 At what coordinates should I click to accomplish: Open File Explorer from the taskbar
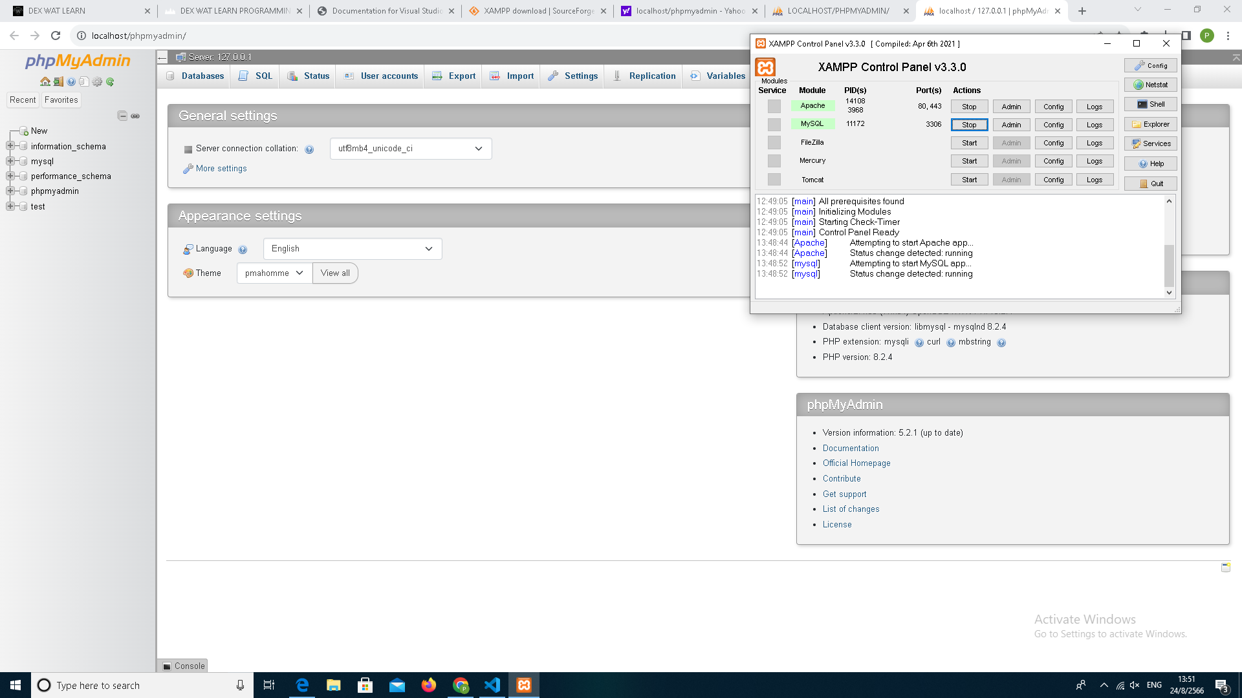tap(333, 685)
